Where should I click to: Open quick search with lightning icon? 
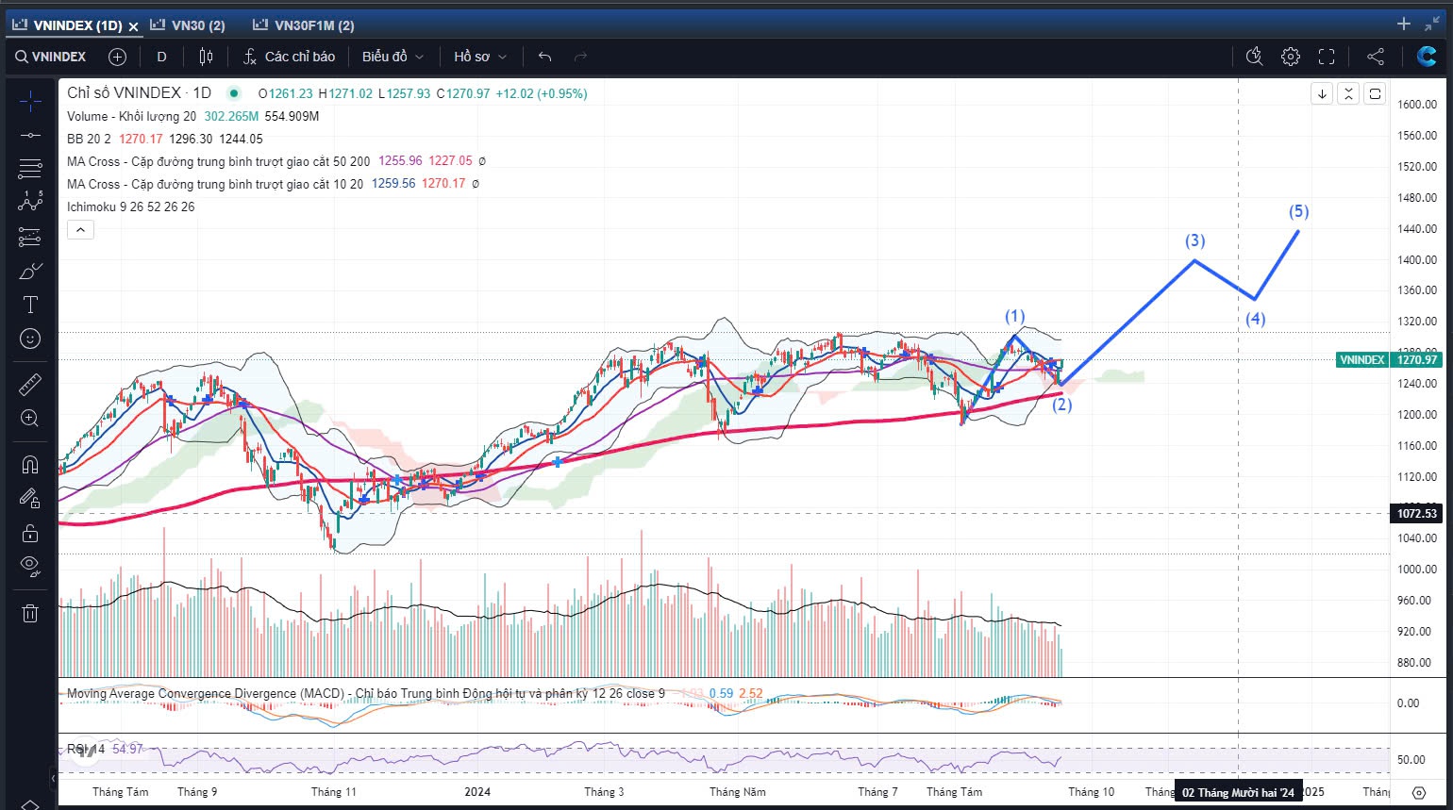[1254, 57]
